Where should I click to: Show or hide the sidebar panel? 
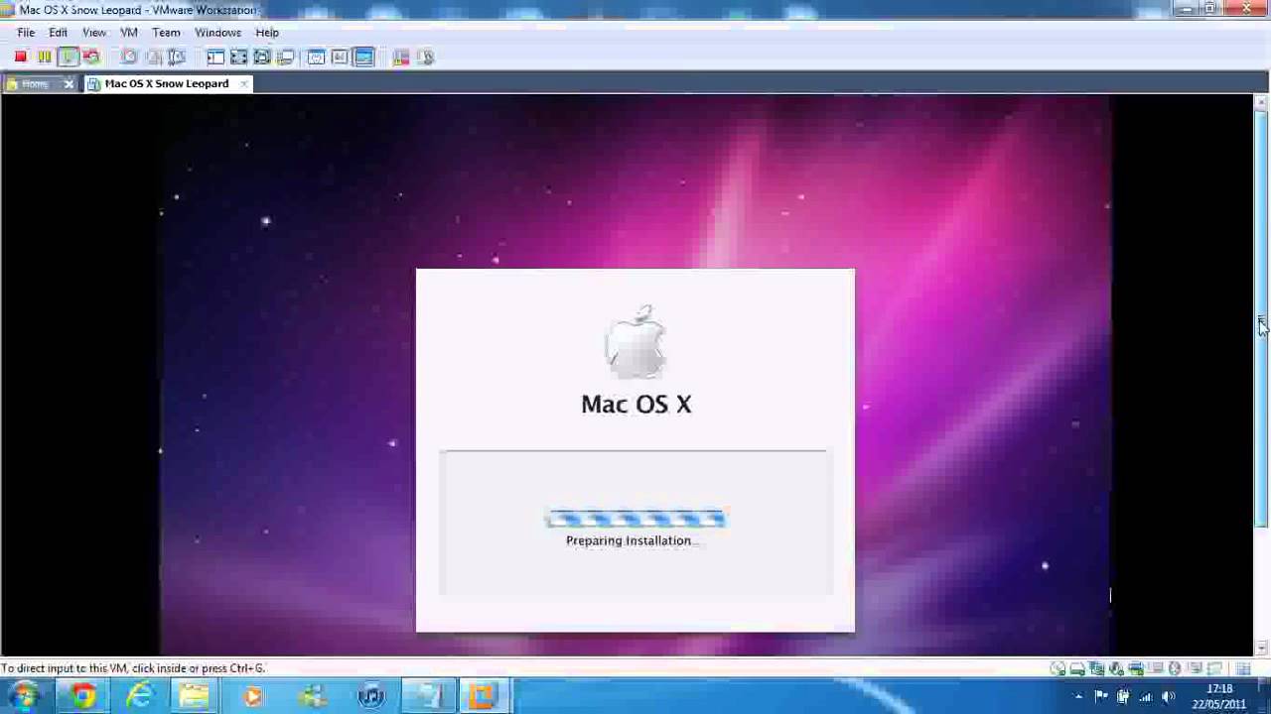(x=215, y=58)
